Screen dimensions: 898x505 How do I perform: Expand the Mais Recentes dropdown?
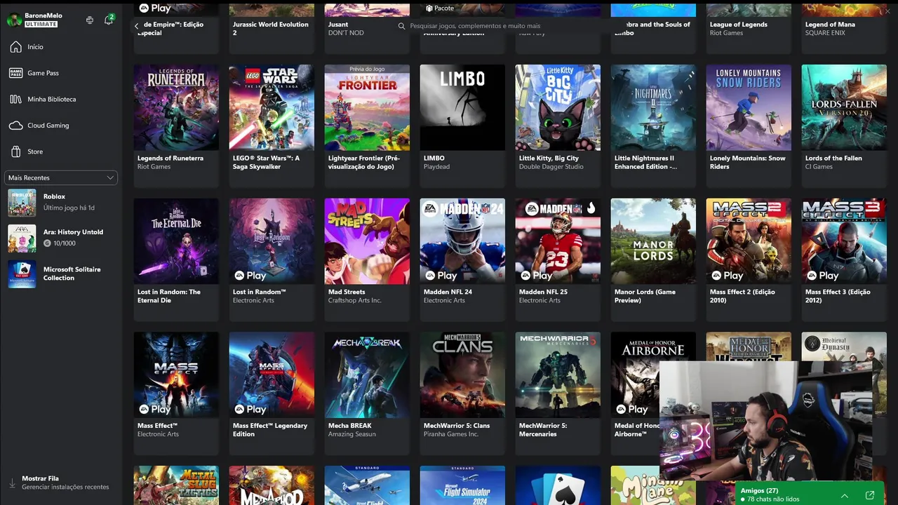click(x=61, y=178)
